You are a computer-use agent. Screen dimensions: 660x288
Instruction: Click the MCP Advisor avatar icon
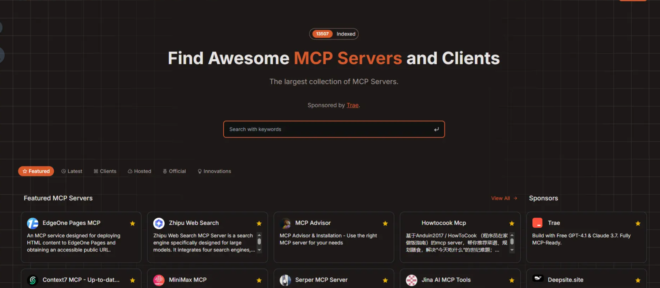click(x=285, y=223)
